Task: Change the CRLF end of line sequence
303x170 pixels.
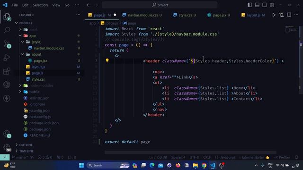Action: click(207, 157)
